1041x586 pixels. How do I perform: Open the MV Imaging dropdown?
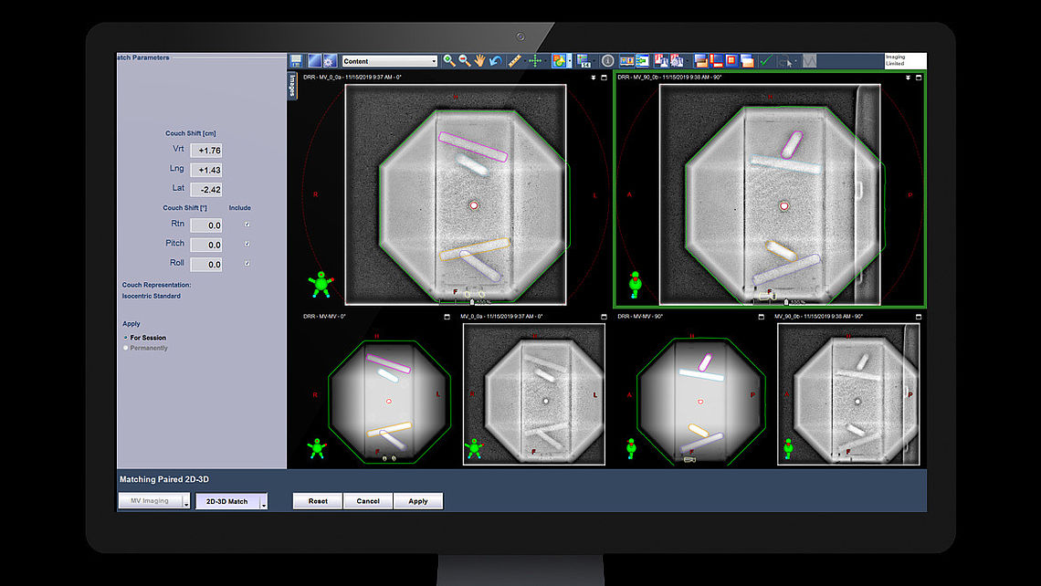[x=152, y=500]
